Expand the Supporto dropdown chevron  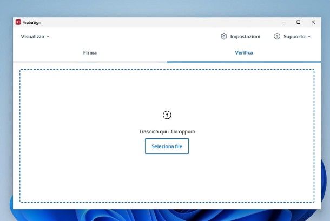[x=309, y=36]
